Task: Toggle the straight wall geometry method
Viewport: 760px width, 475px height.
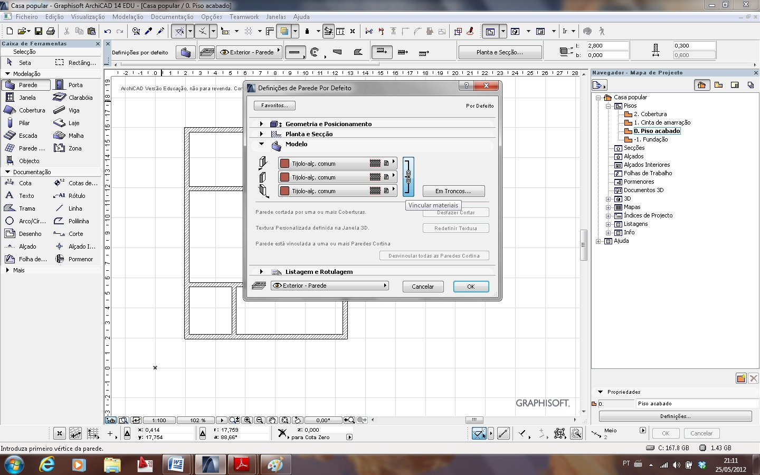Action: pos(294,52)
